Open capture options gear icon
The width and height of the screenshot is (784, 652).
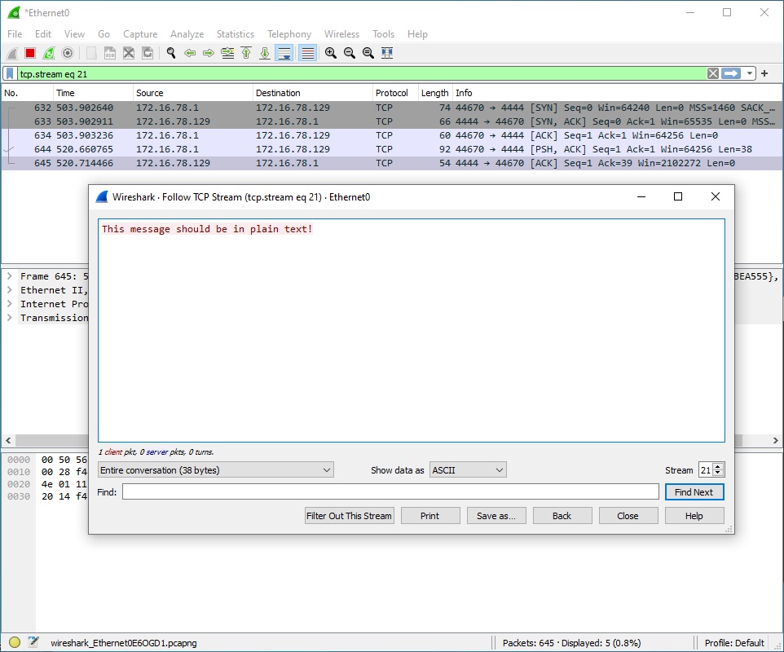(x=68, y=53)
